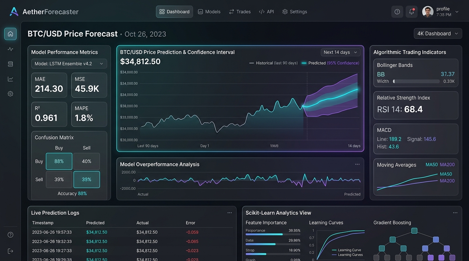This screenshot has width=469, height=261.
Task: Click the MAPE 1.8% metric card
Action: (x=89, y=115)
